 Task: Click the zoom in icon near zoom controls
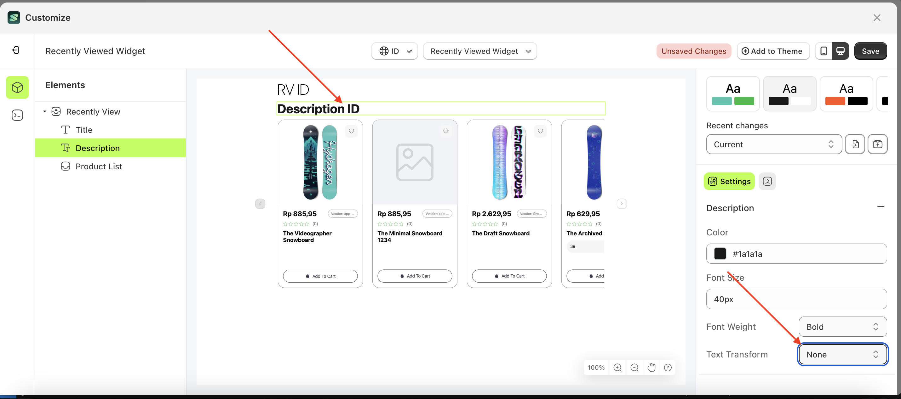[617, 367]
